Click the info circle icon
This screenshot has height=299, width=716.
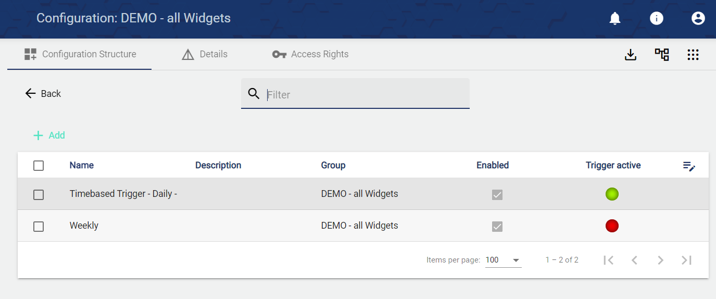click(x=657, y=19)
